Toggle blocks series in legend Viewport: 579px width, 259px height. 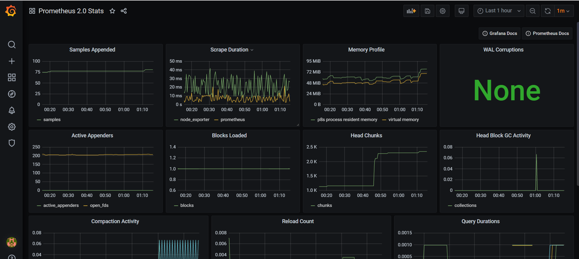tap(187, 205)
